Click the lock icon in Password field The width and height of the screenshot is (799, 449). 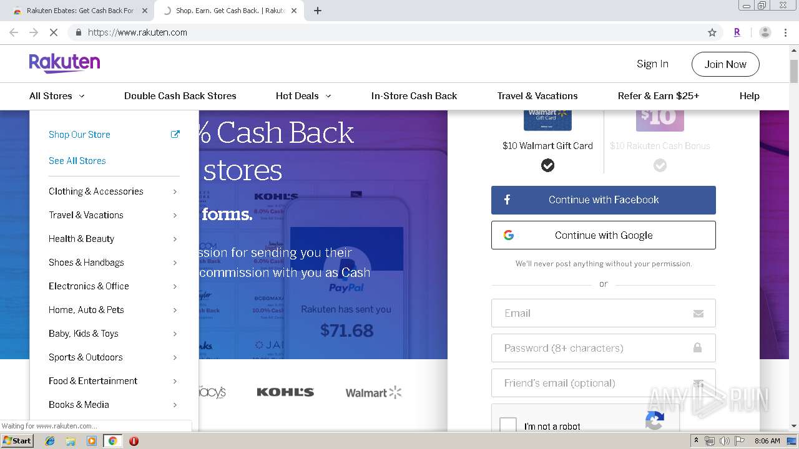coord(697,348)
